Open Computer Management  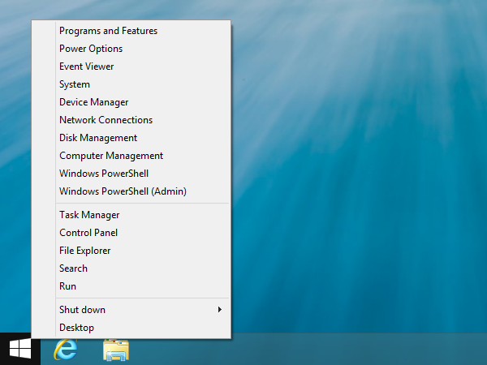tap(111, 156)
